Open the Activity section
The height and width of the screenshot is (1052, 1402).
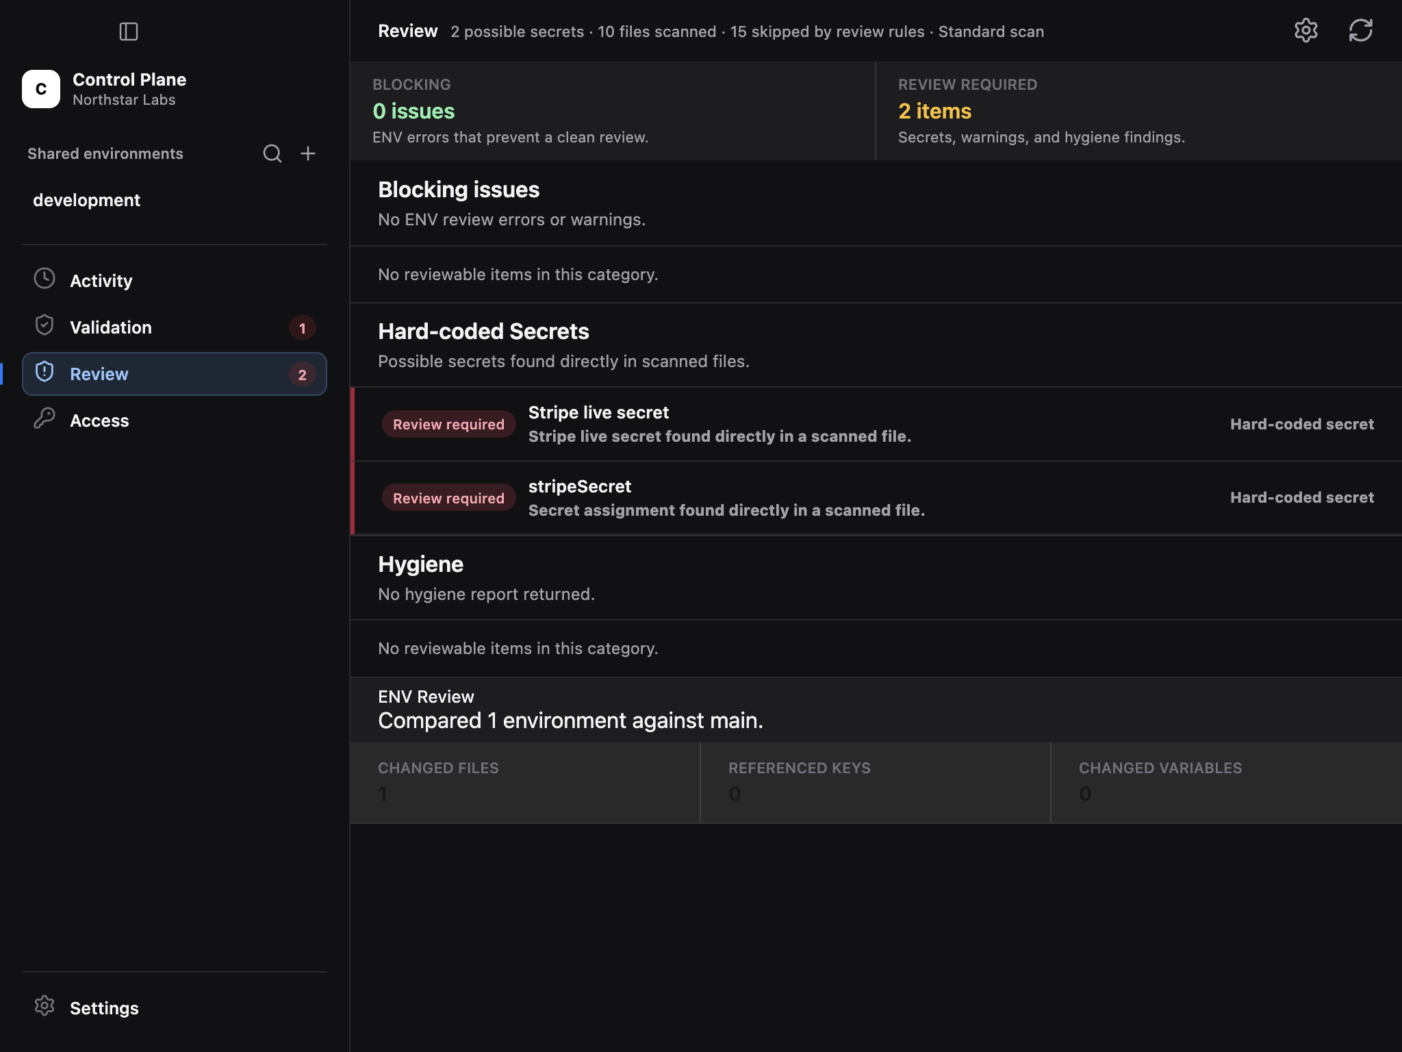(x=175, y=281)
